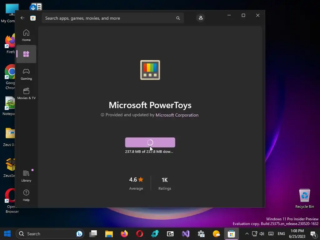
Task: Click the ENG language indicator
Action: pyautogui.click(x=282, y=234)
